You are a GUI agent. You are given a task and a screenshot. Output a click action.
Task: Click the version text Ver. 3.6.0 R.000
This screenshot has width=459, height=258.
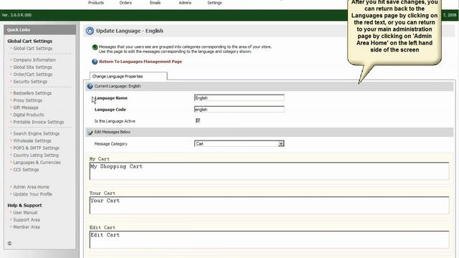pyautogui.click(x=16, y=15)
